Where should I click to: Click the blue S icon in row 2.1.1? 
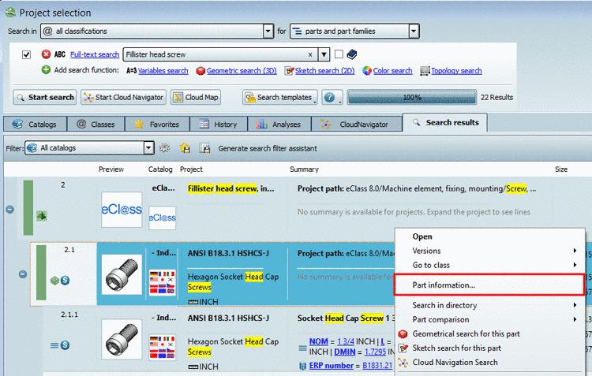click(x=65, y=345)
